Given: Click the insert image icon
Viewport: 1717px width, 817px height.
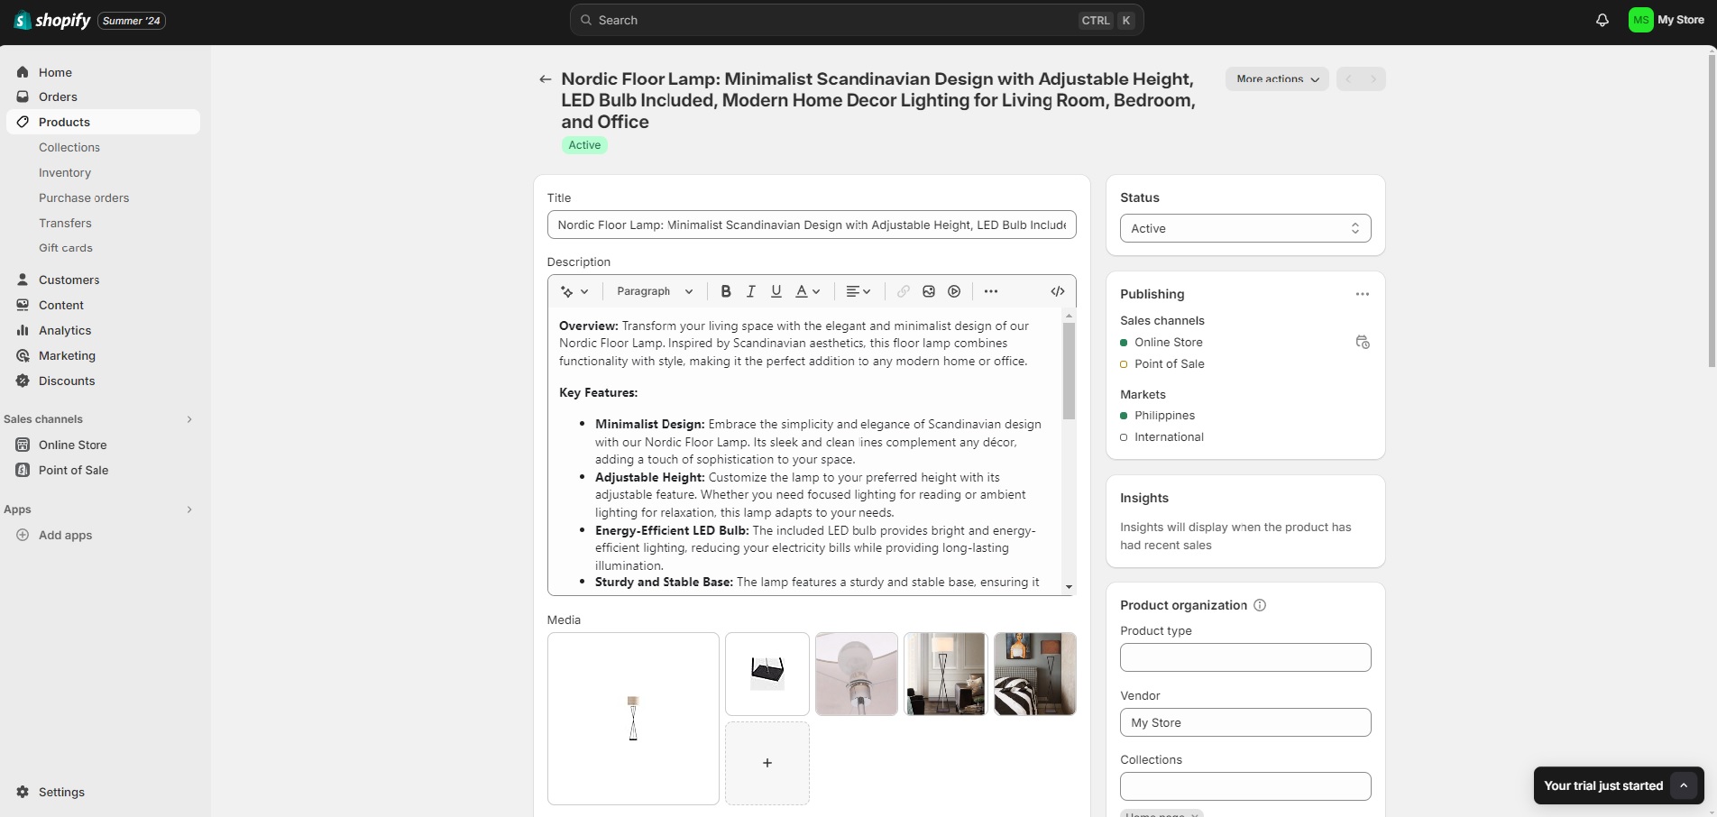Looking at the screenshot, I should point(929,291).
